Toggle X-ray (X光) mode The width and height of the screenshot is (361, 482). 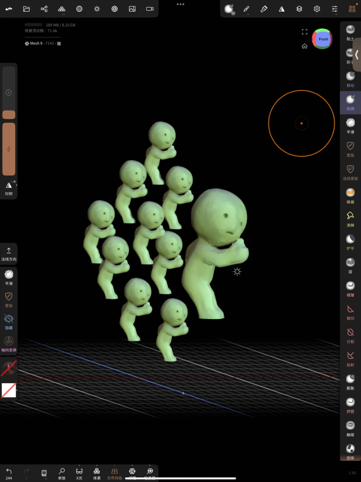[x=79, y=473]
